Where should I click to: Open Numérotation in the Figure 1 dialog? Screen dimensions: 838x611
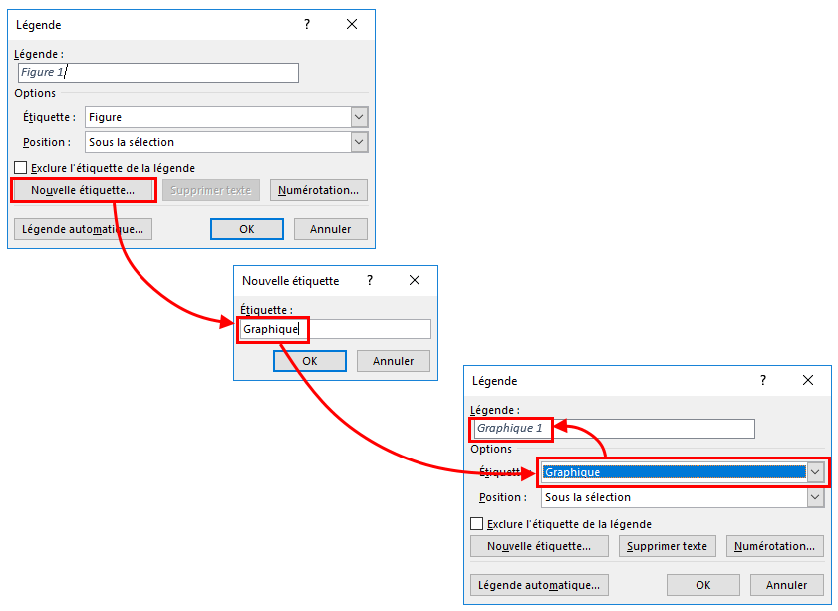click(x=319, y=190)
